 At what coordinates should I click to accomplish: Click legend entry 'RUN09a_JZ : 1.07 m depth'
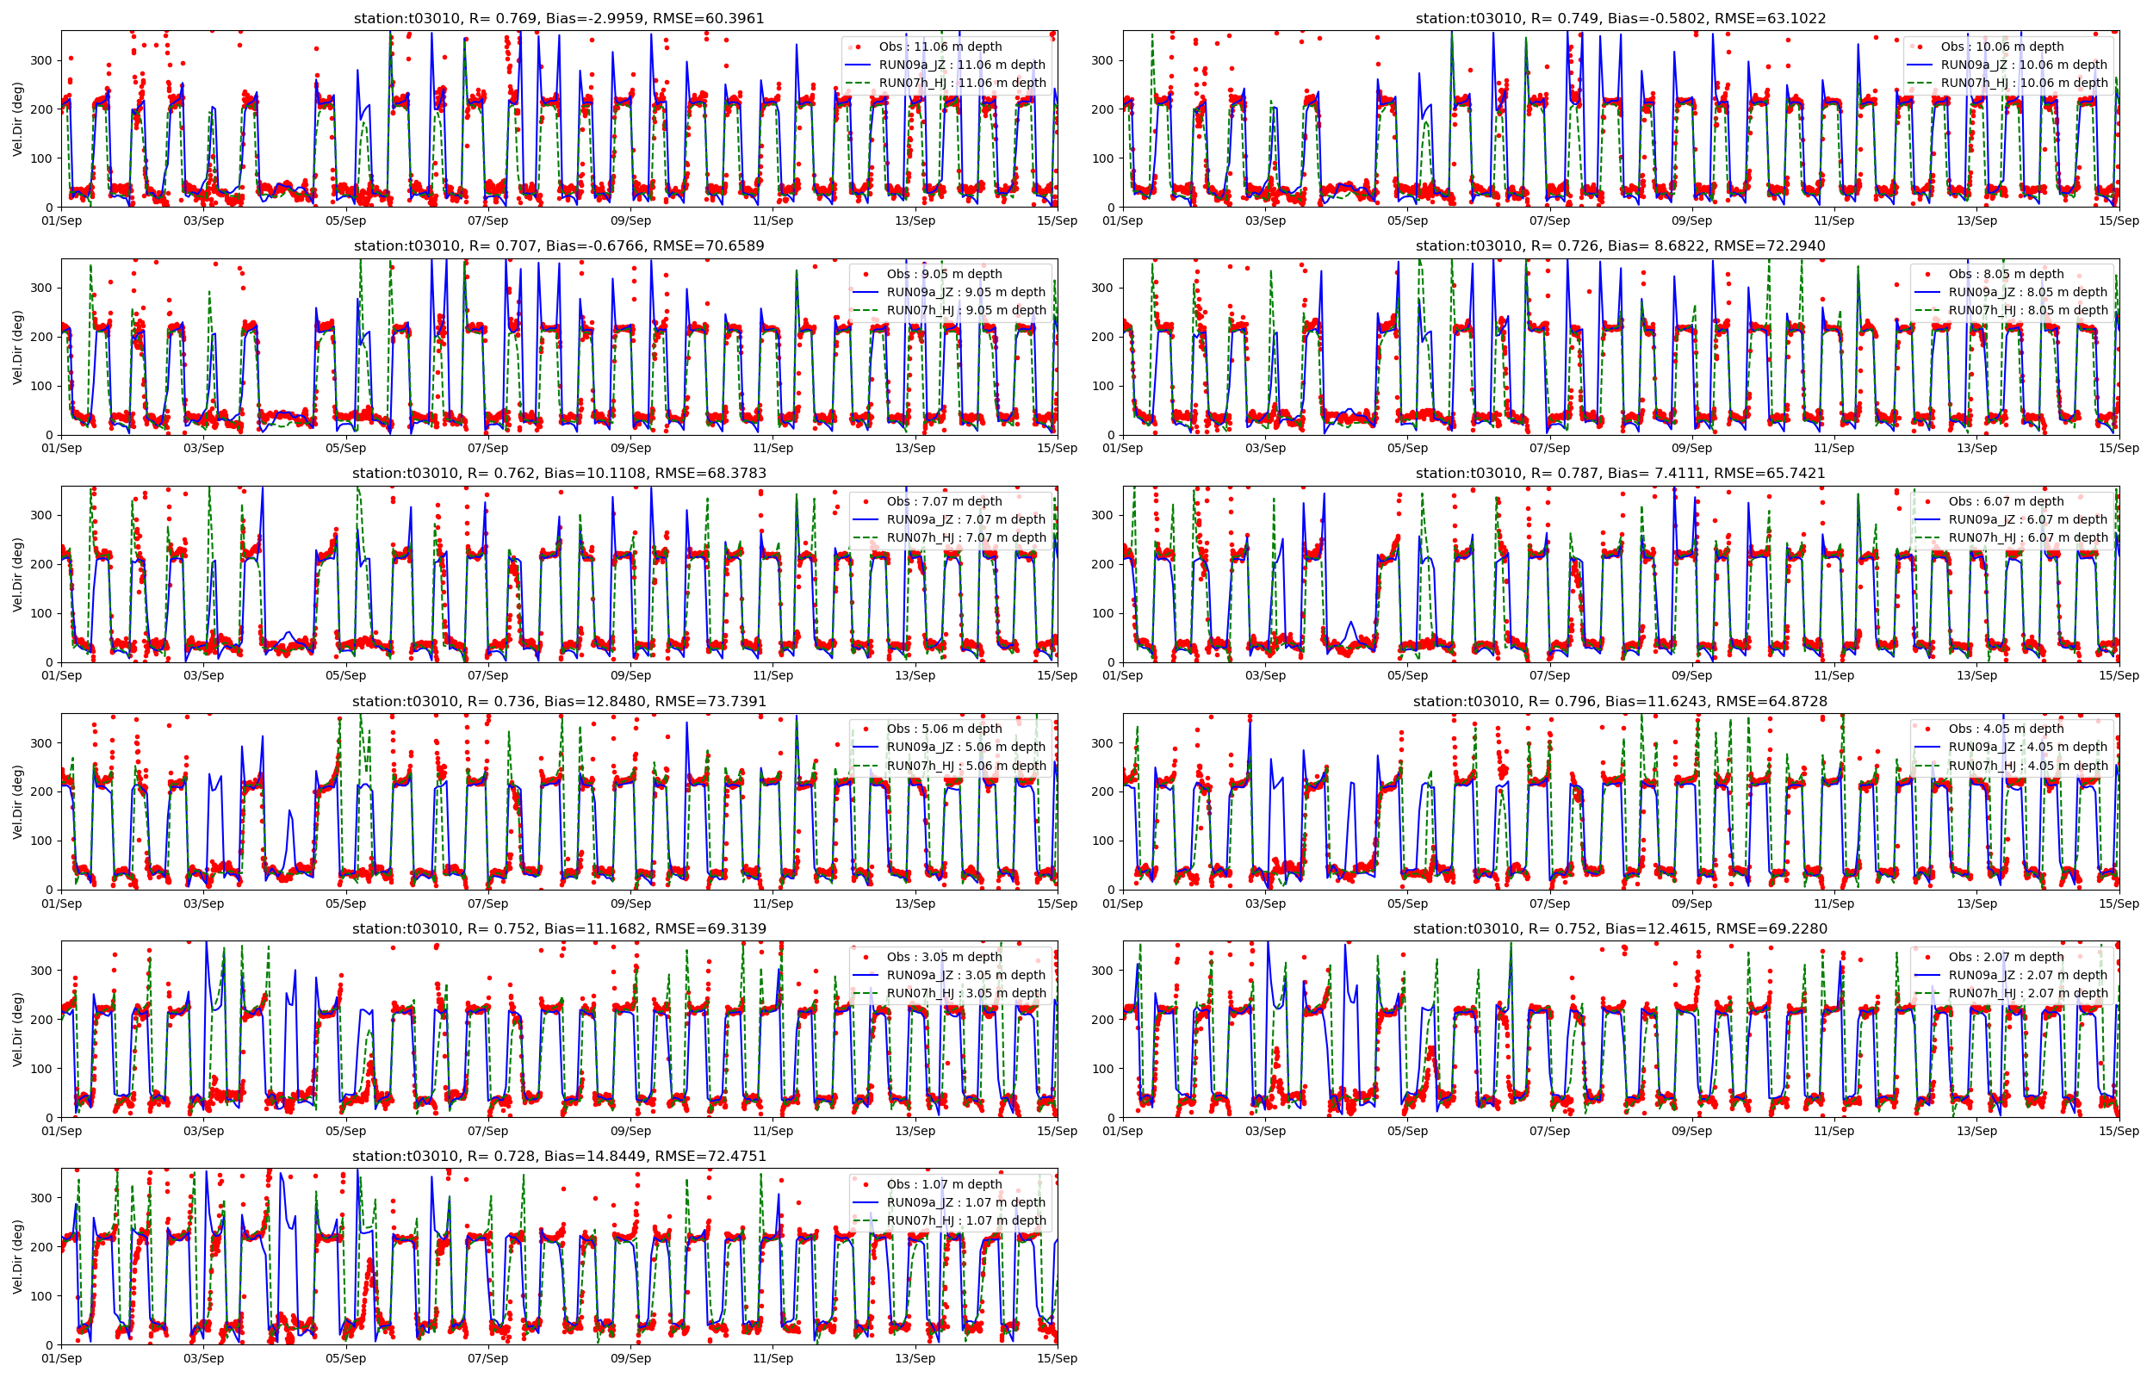(965, 1202)
